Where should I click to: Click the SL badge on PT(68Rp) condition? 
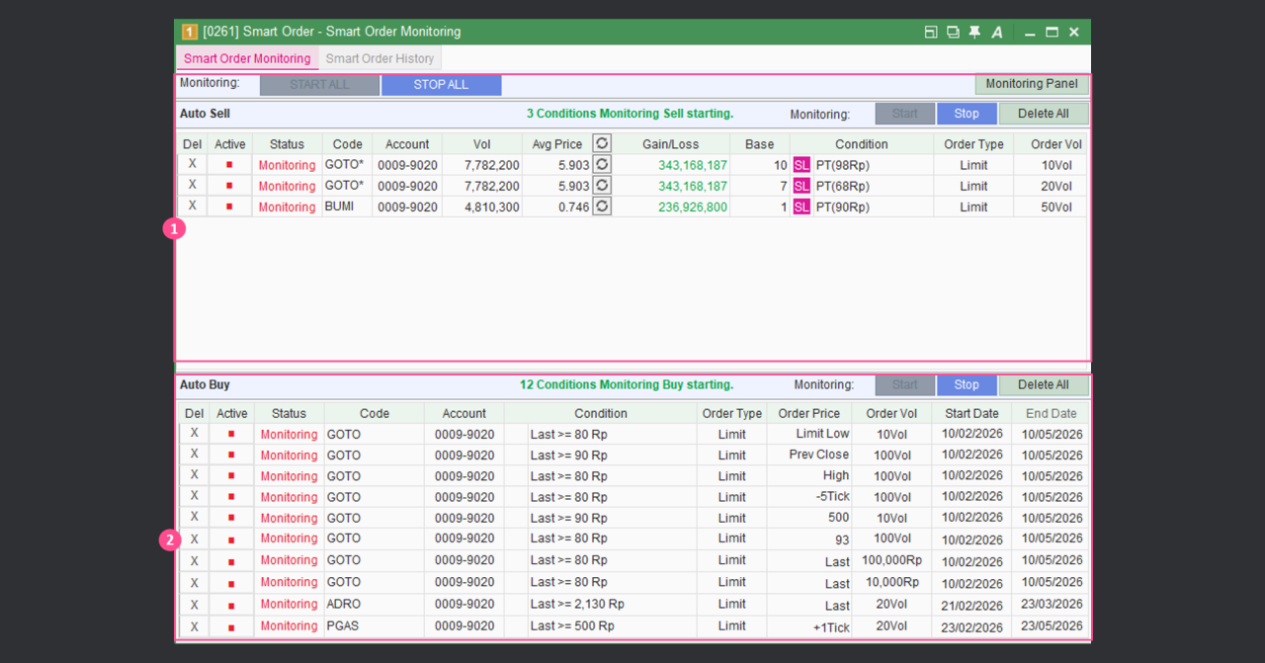pos(801,186)
